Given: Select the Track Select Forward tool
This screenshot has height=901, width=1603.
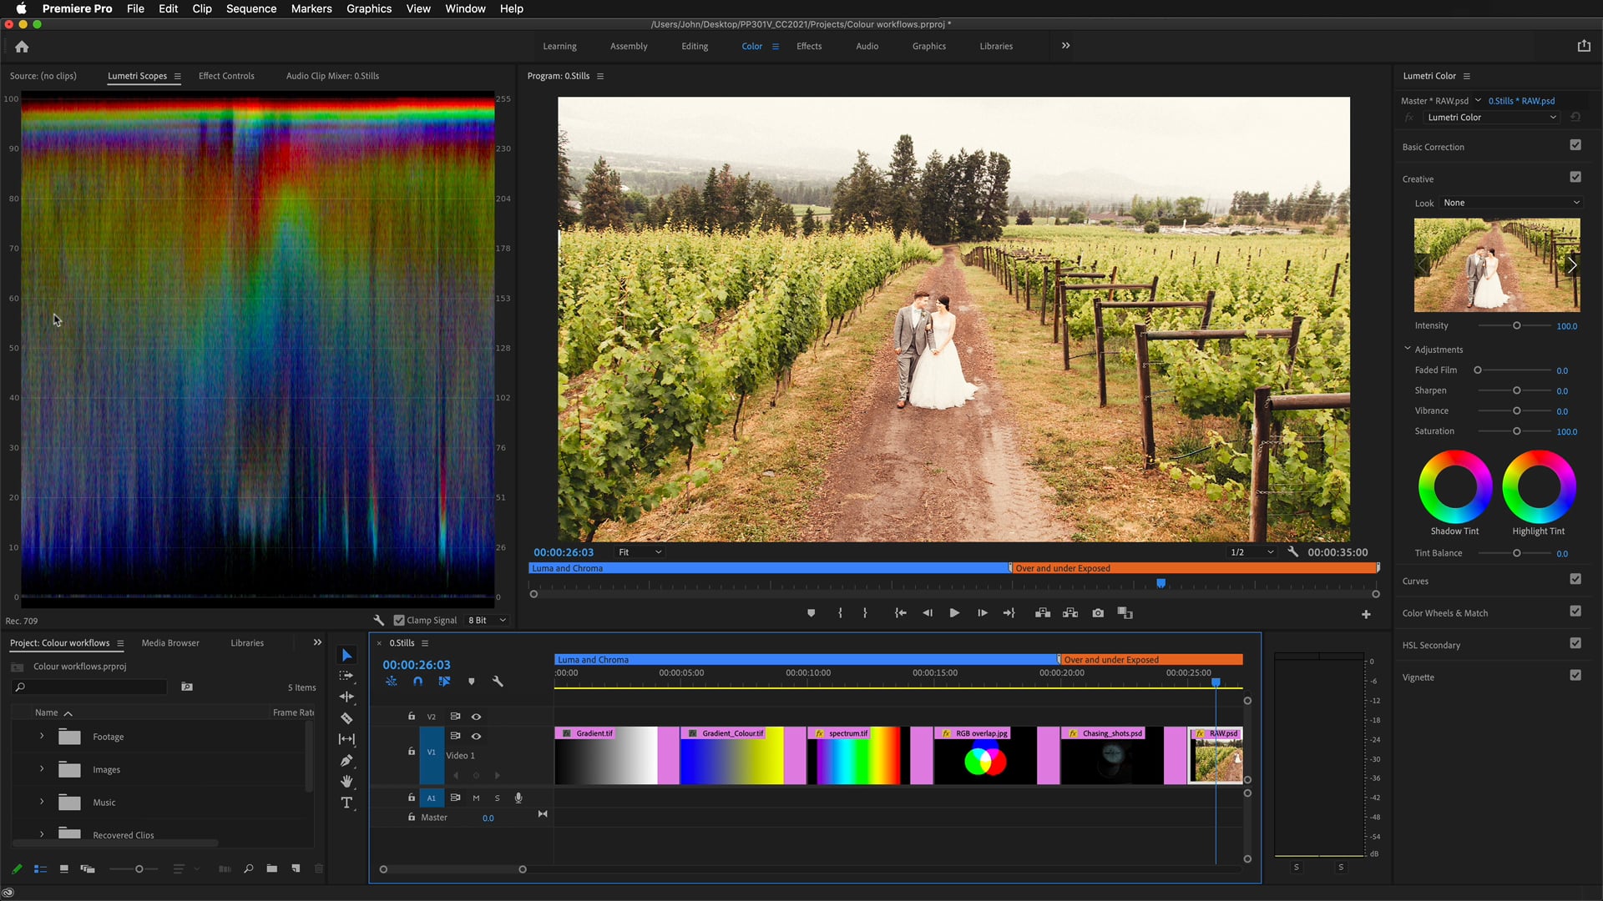Looking at the screenshot, I should [346, 676].
